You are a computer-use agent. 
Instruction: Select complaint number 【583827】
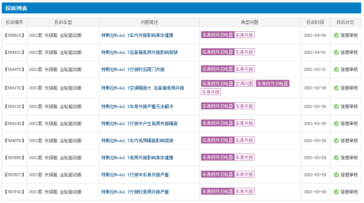click(15, 175)
